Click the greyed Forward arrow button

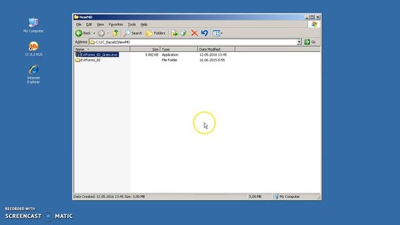[x=101, y=33]
